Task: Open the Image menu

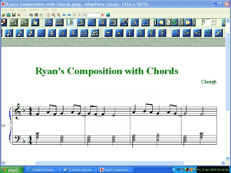Action: 22,10
